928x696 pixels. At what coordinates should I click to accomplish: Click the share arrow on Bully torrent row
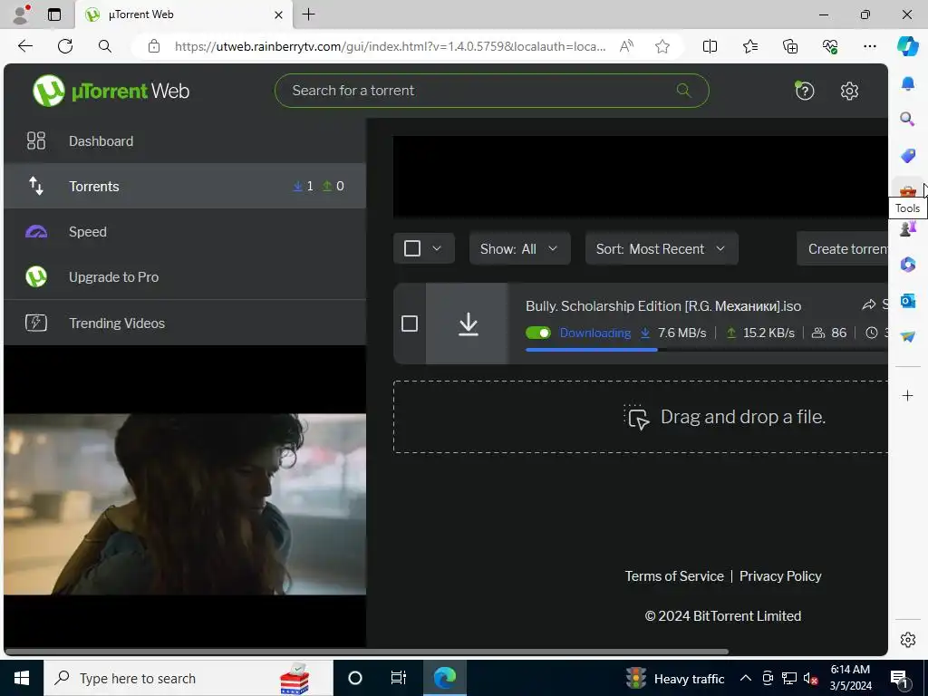[869, 304]
